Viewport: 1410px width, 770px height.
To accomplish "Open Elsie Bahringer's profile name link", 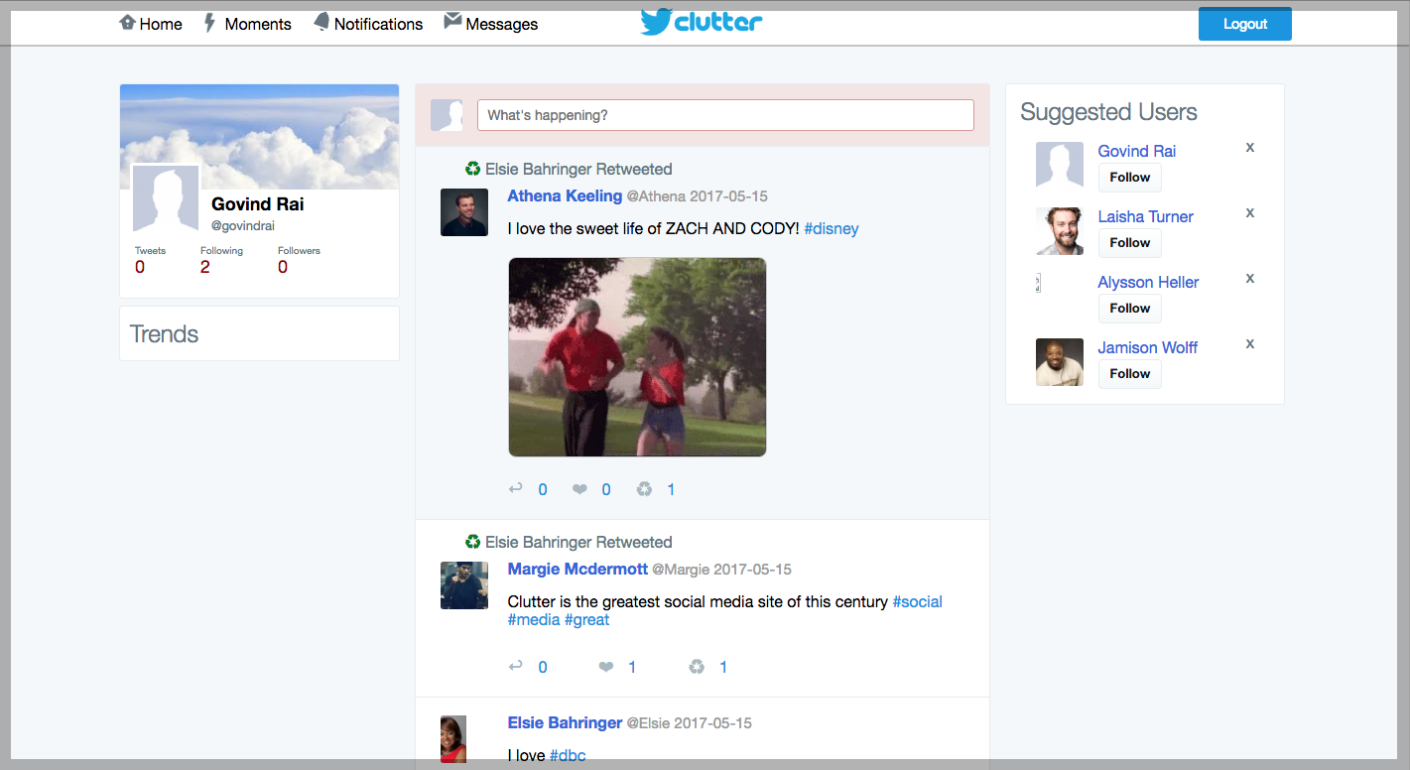I will (x=565, y=723).
